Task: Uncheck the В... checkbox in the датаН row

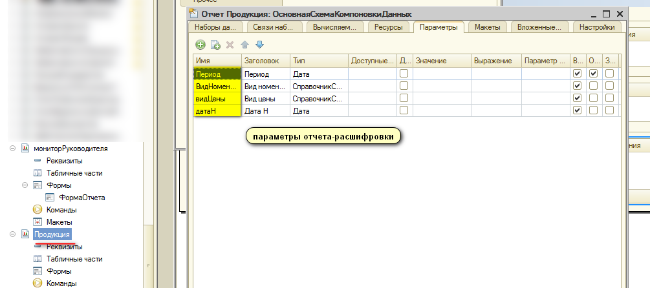Action: coord(577,110)
